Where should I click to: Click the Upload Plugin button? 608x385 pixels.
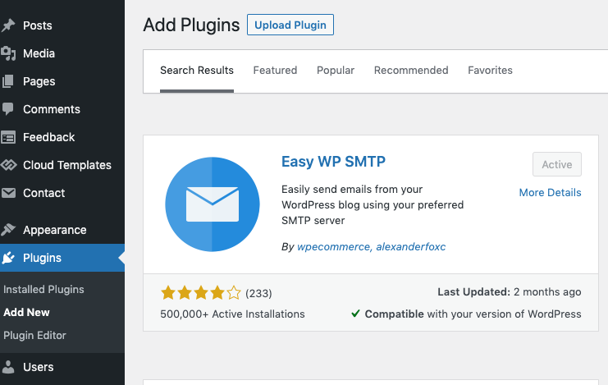coord(290,25)
